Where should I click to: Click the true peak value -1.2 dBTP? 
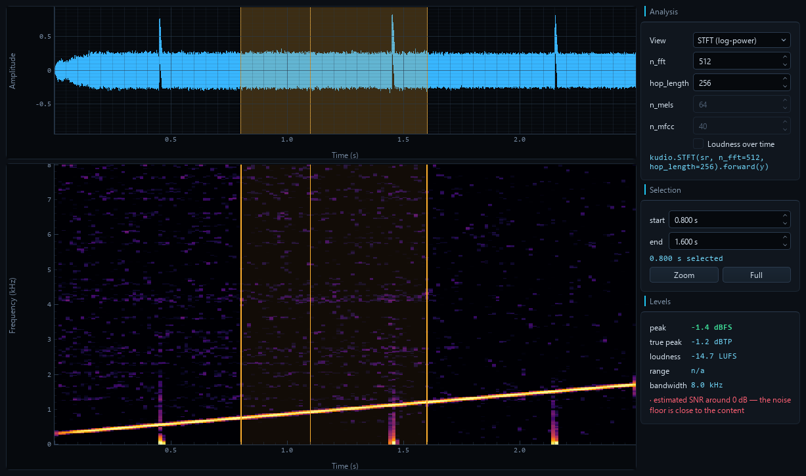711,342
